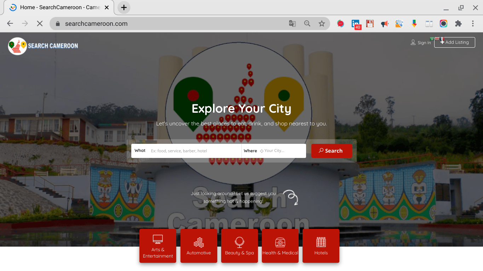Bookmark page with the star icon

click(322, 24)
